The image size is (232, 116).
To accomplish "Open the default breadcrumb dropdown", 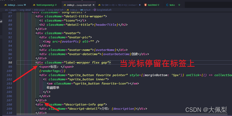I will click(87, 10).
